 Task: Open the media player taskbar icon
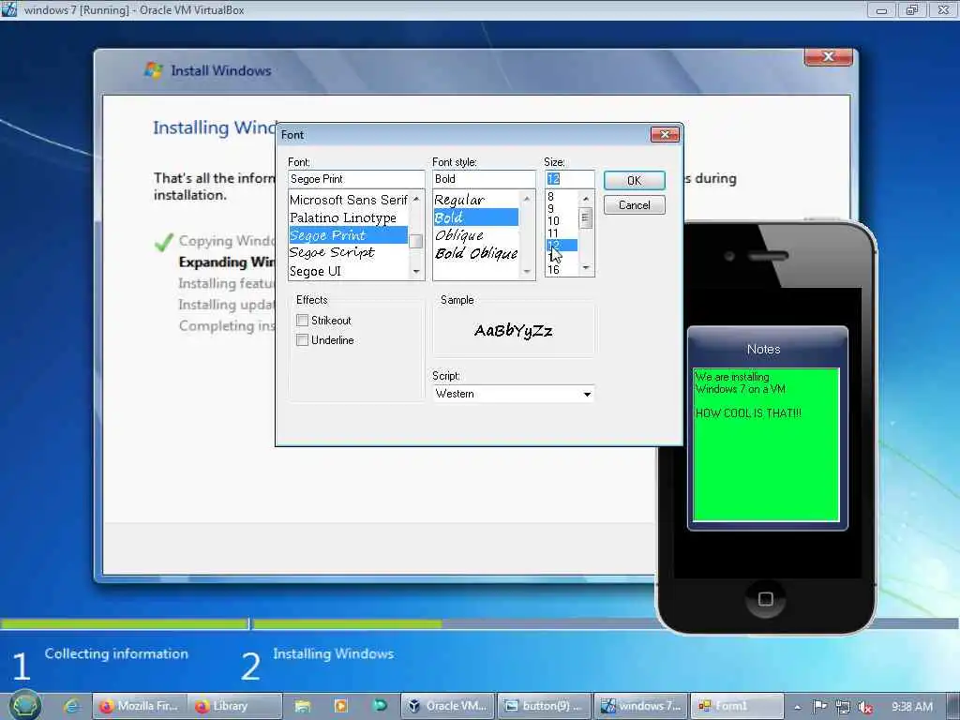[x=341, y=707]
